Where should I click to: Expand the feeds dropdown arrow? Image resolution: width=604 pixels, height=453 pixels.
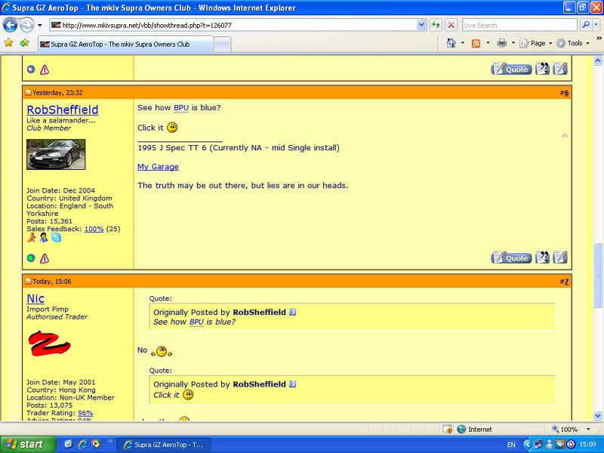click(488, 43)
